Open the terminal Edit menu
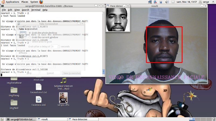 pyautogui.click(x=10, y=10)
